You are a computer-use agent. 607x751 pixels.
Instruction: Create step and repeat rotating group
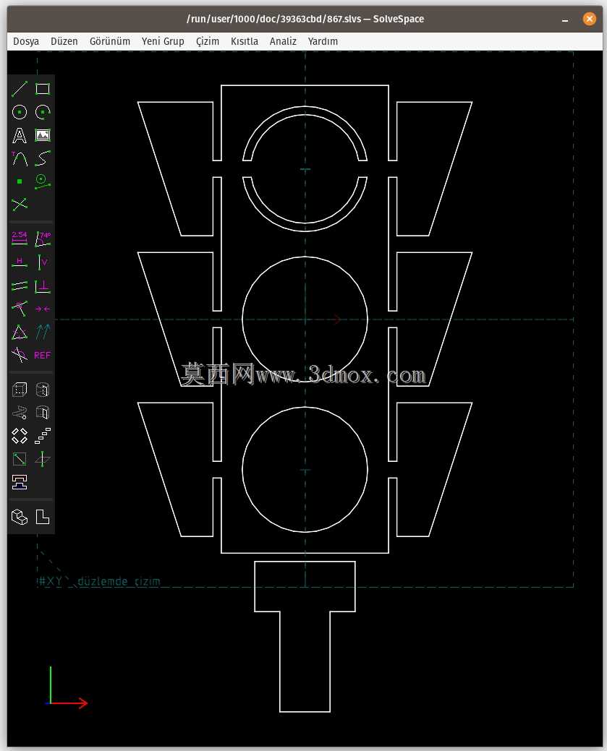20,436
